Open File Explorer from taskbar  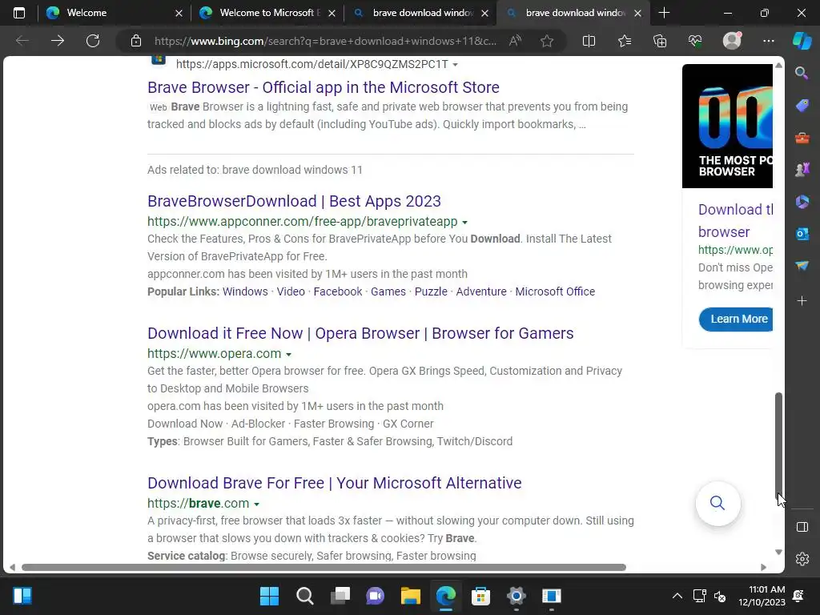point(411,596)
